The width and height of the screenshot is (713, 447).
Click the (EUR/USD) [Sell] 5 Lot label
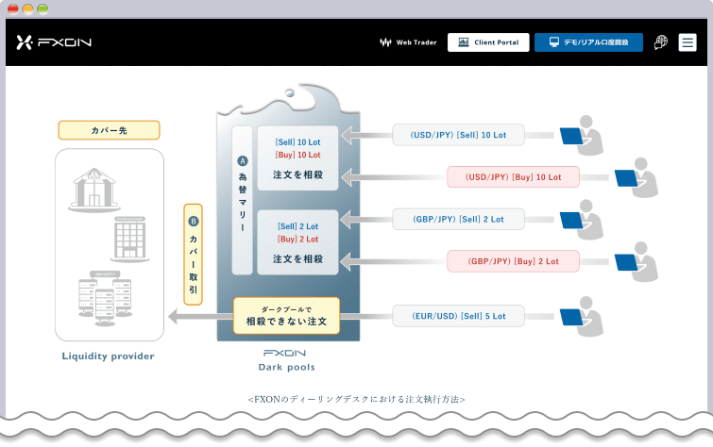(x=458, y=316)
